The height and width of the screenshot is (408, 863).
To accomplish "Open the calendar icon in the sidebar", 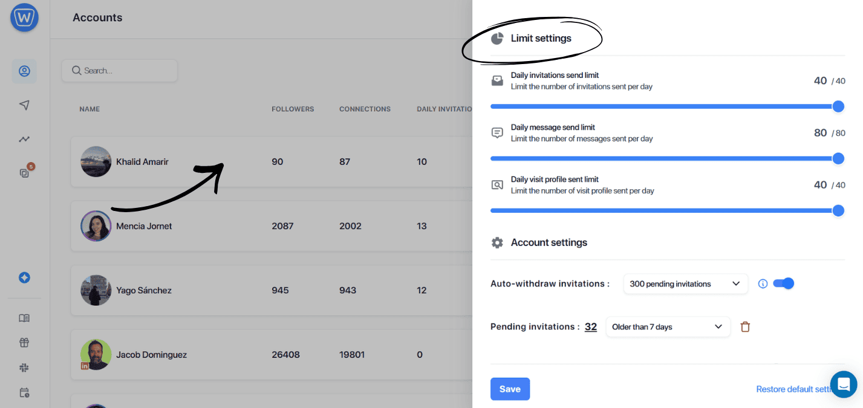I will click(x=24, y=392).
